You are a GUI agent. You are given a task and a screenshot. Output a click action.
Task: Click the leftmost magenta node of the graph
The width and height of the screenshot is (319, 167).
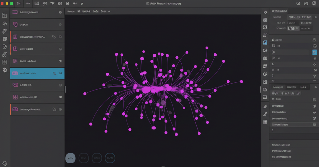(x=85, y=94)
